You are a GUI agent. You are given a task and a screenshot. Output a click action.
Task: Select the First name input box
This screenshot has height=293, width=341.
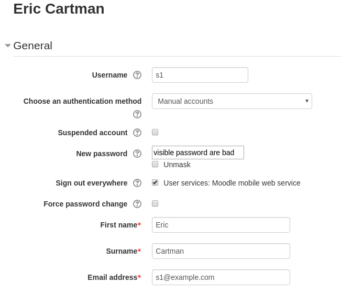[x=221, y=225]
